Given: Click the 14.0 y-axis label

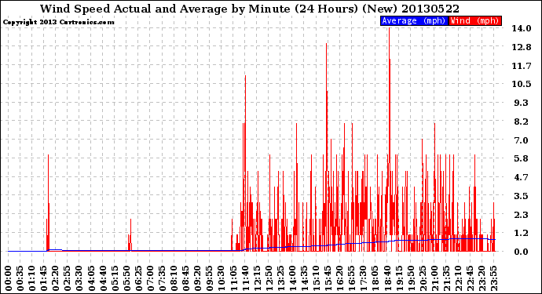Looking at the screenshot, I should (x=522, y=28).
